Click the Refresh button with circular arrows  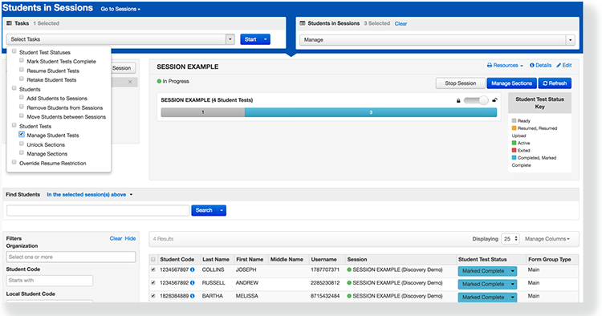[x=555, y=83]
